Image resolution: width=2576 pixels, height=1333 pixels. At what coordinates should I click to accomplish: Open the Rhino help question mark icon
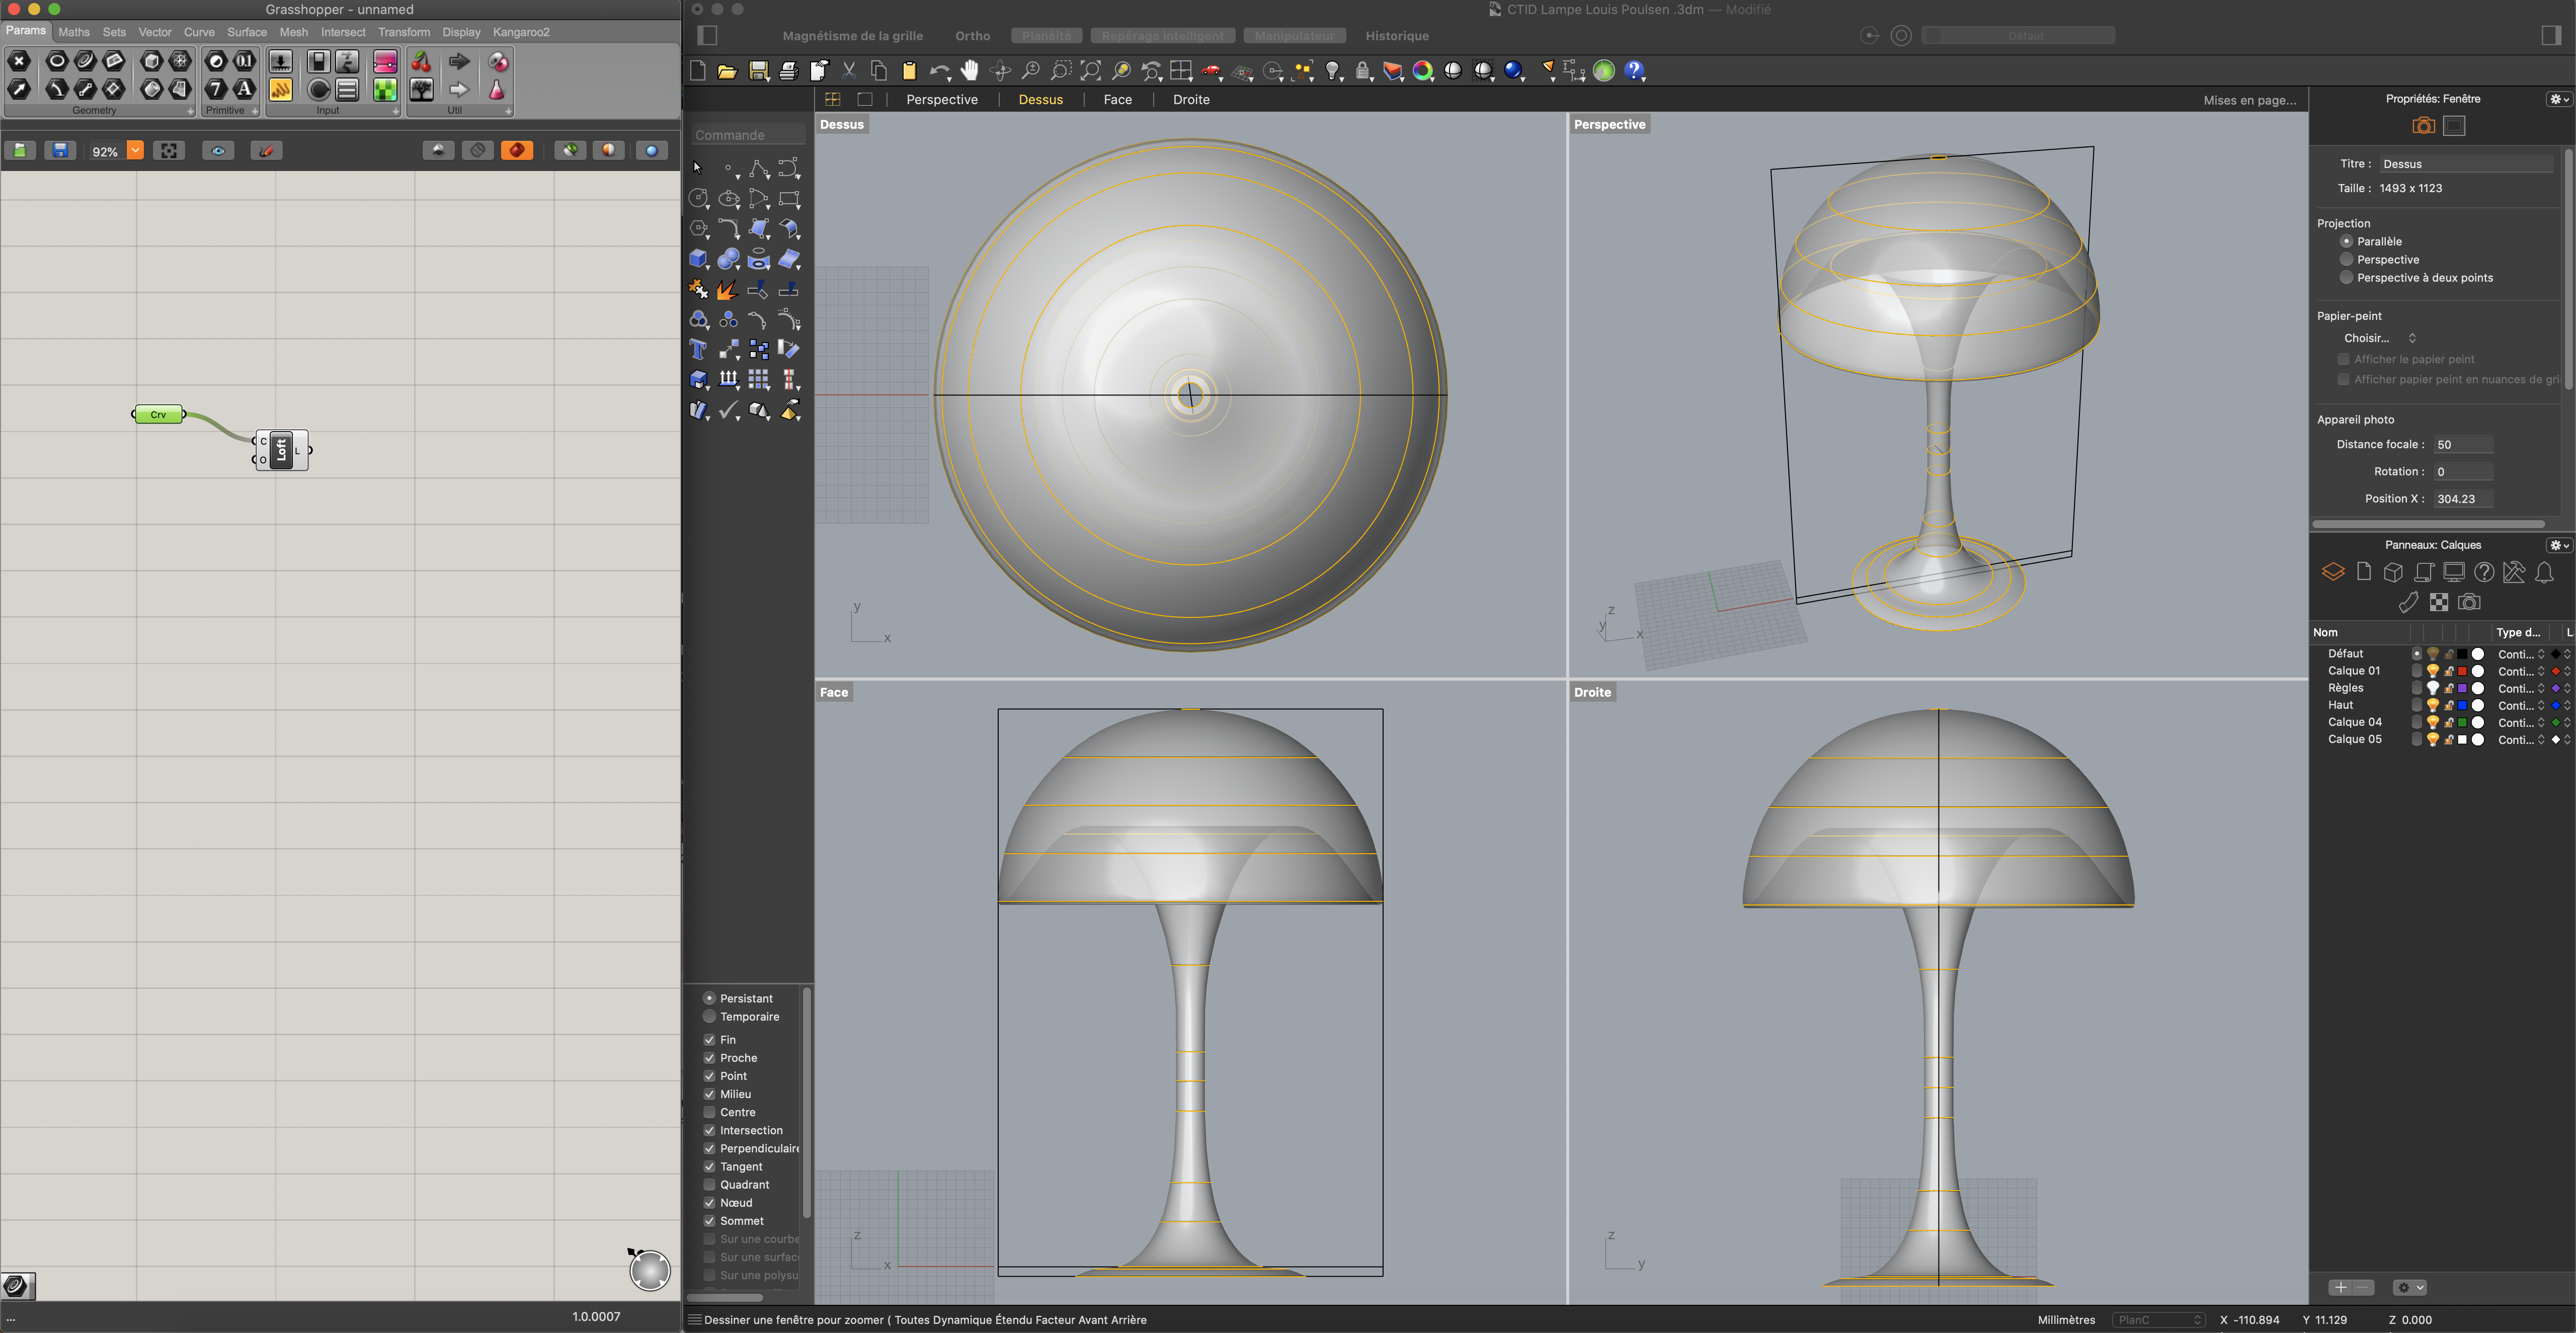(x=1634, y=70)
